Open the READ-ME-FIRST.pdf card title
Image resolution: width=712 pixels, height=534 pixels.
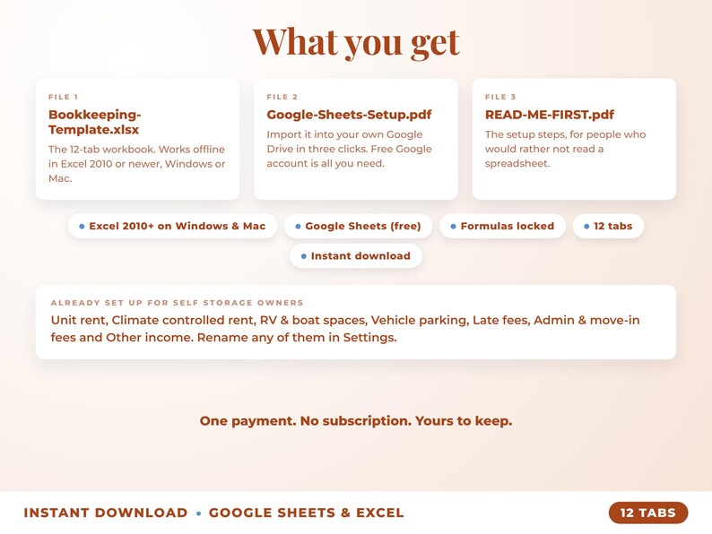pyautogui.click(x=550, y=115)
